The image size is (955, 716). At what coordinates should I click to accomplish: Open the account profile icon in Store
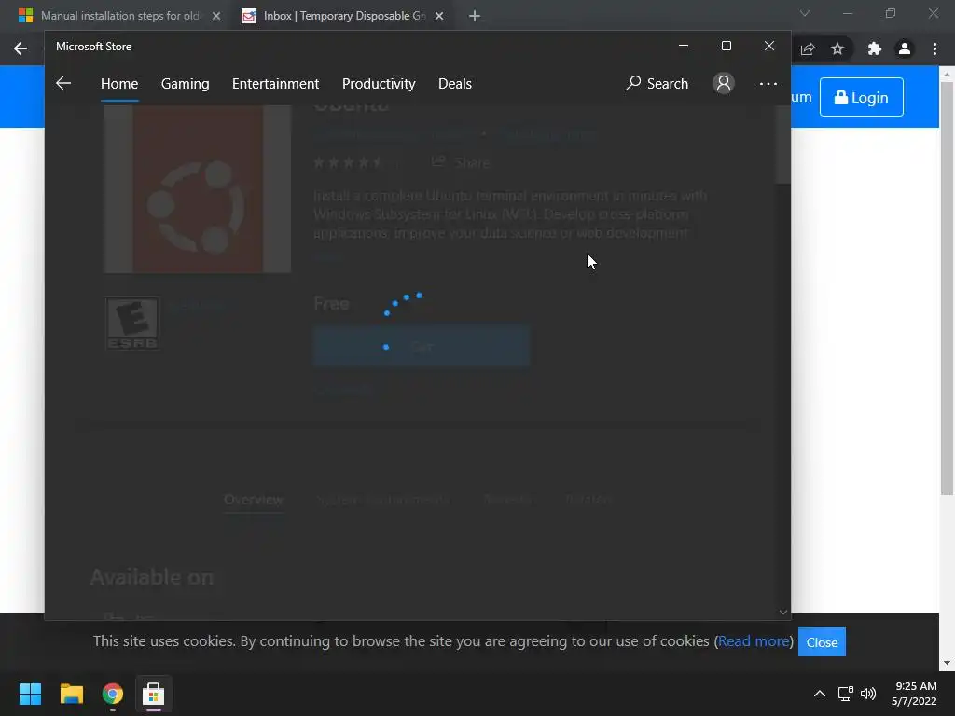tap(724, 83)
